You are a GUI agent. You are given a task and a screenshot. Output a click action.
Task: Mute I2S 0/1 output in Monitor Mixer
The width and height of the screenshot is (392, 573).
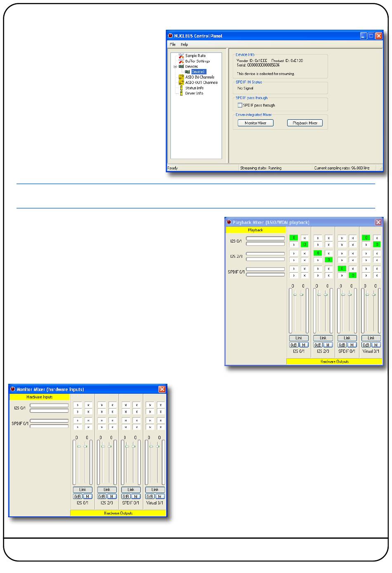pyautogui.click(x=87, y=497)
